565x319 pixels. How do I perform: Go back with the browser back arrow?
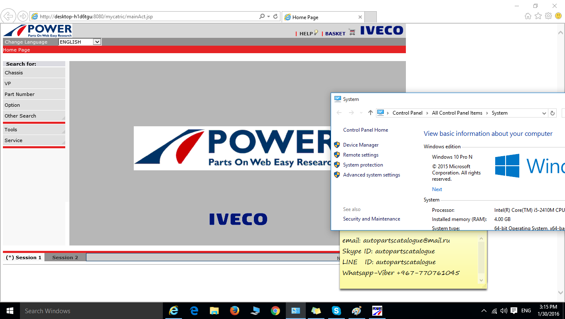[x=8, y=17]
